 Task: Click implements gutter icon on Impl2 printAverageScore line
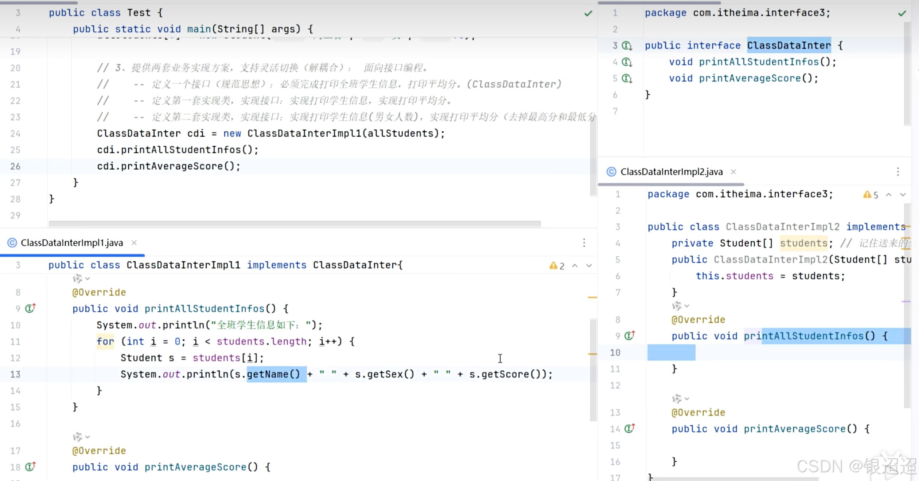pos(630,429)
